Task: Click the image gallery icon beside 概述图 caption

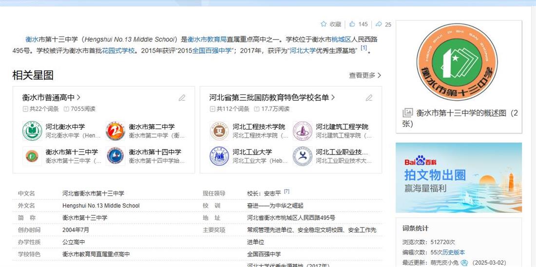Action: point(407,113)
